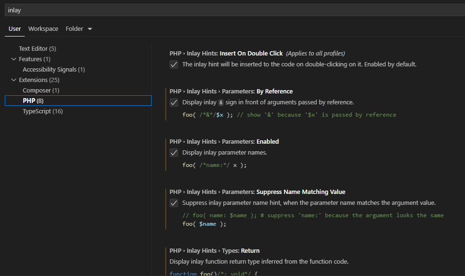Click the foo( /*name:*/ x ) code example
This screenshot has width=465, height=276.
coord(214,165)
